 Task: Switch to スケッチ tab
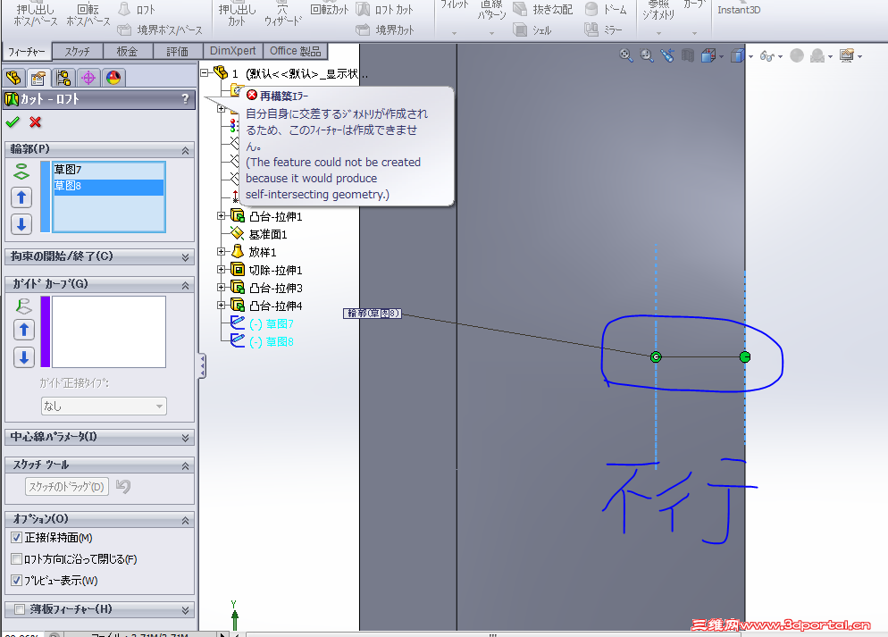click(78, 52)
